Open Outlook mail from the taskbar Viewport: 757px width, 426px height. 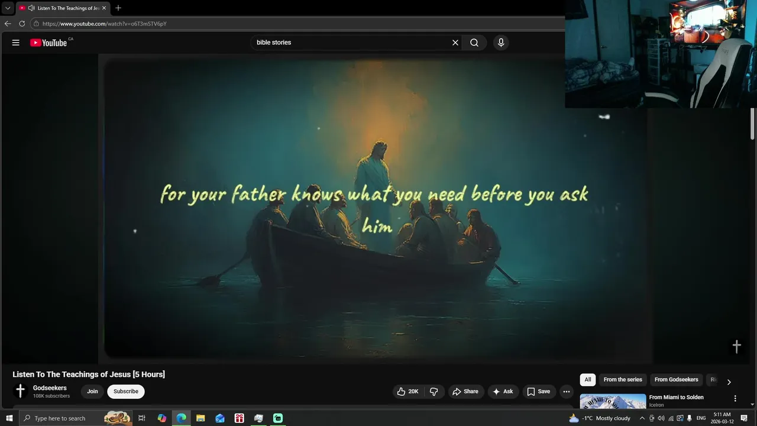point(220,418)
